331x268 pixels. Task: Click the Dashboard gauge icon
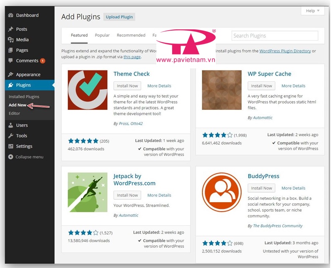[10, 15]
